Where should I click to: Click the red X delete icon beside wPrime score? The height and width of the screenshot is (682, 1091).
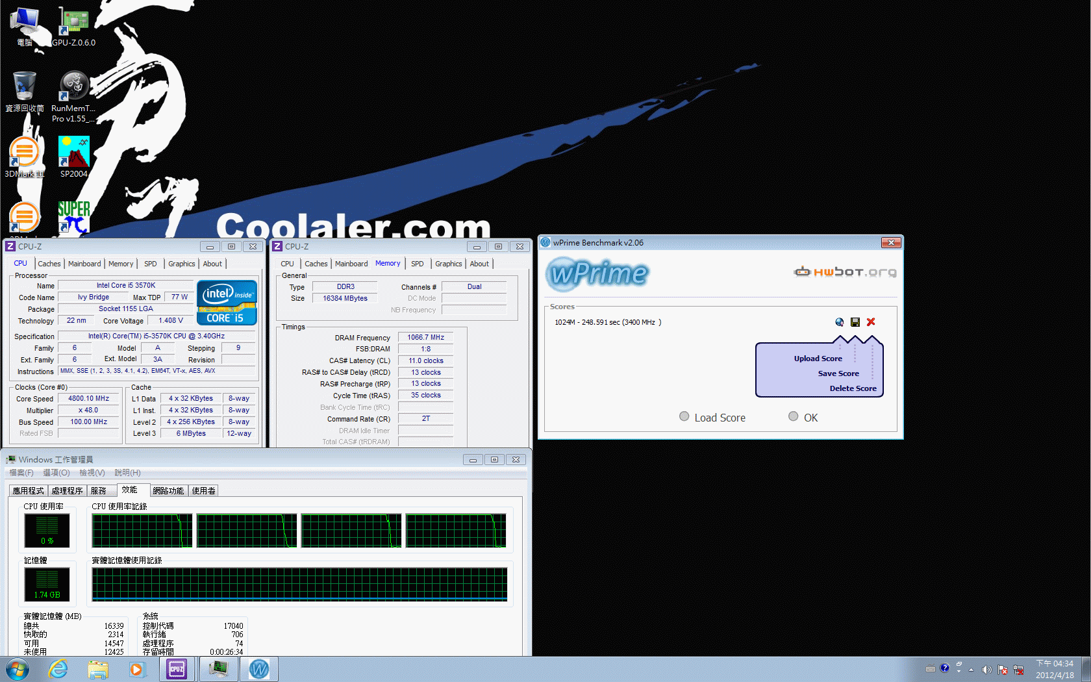[871, 322]
